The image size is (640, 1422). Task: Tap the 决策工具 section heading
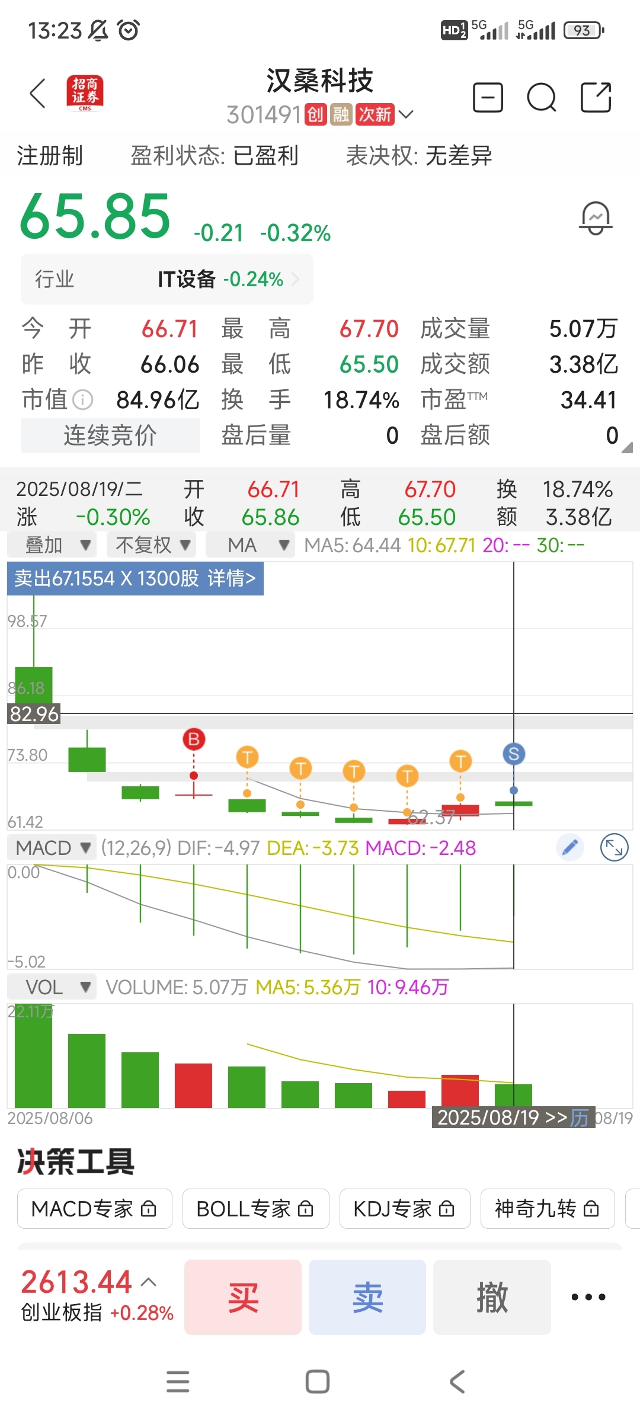76,1161
